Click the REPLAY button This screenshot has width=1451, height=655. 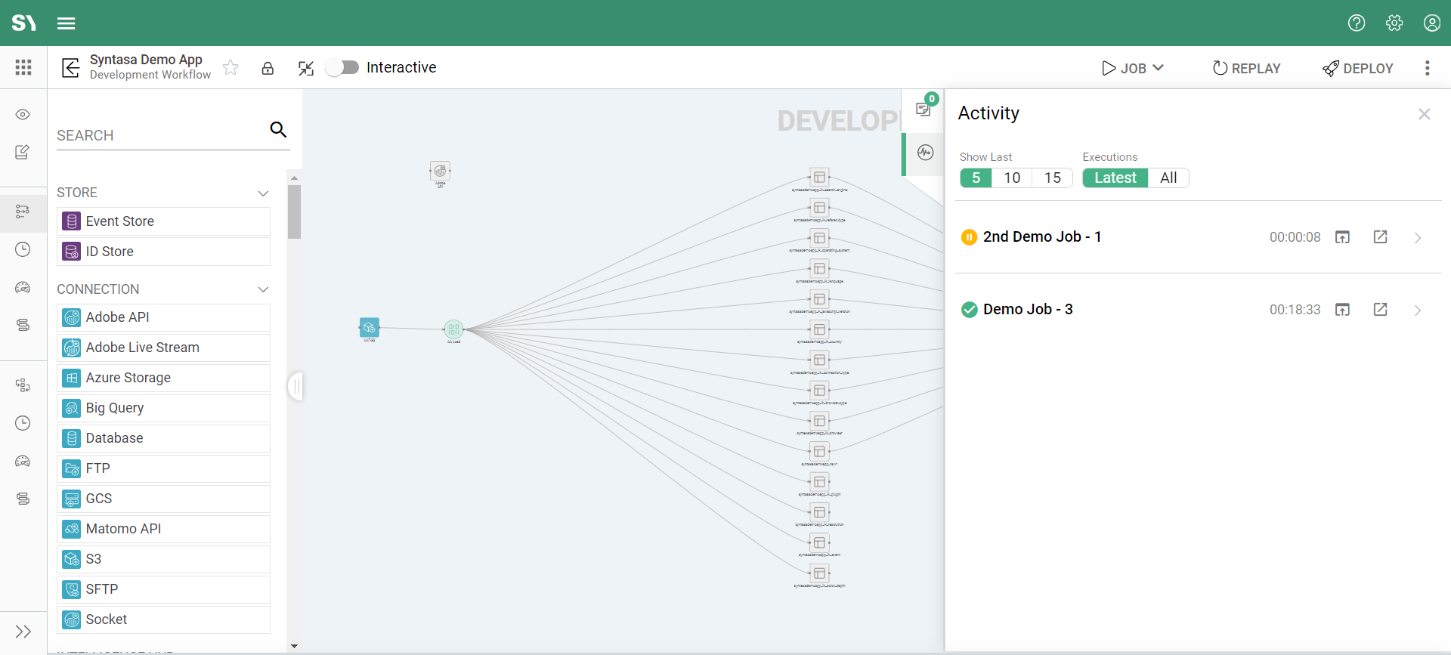coord(1246,68)
